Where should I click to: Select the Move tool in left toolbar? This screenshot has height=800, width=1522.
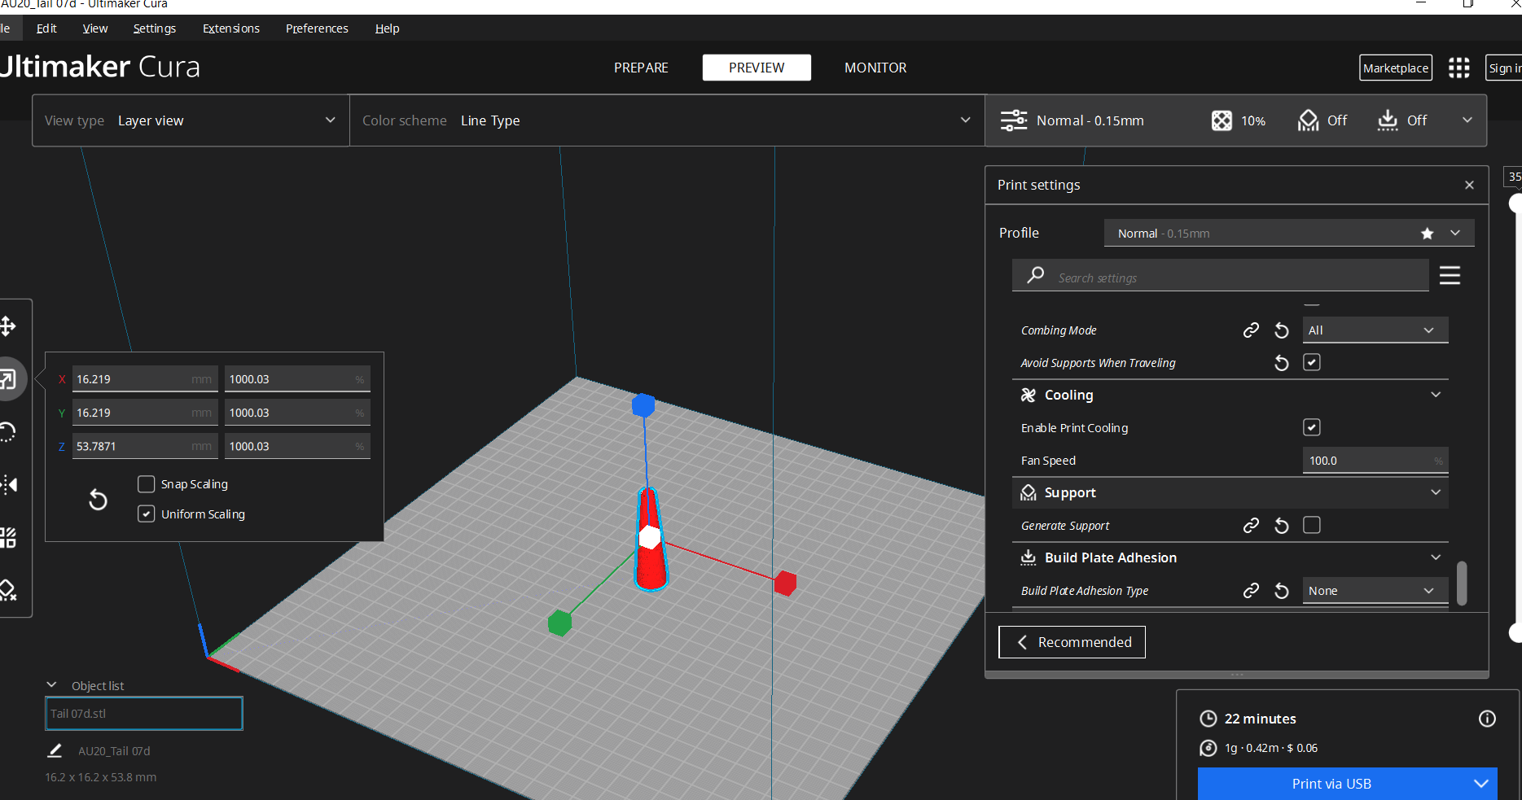(7, 326)
